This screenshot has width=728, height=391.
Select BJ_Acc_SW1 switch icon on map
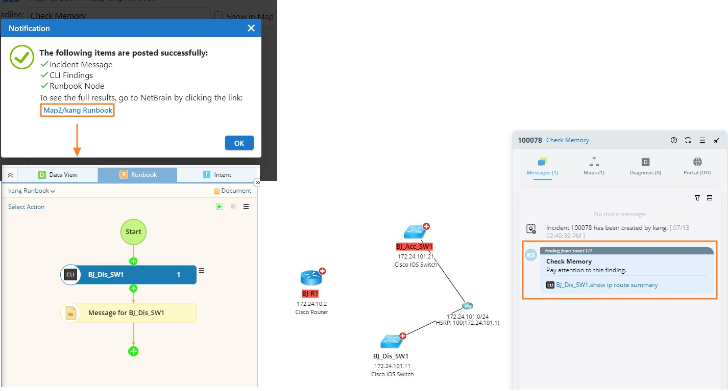415,232
